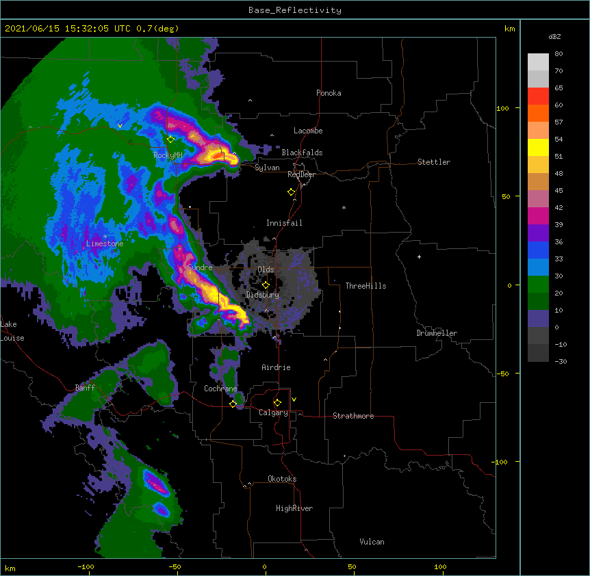Click the asterisk marker east of Innisfail
Image resolution: width=590 pixels, height=576 pixels.
pyautogui.click(x=344, y=208)
